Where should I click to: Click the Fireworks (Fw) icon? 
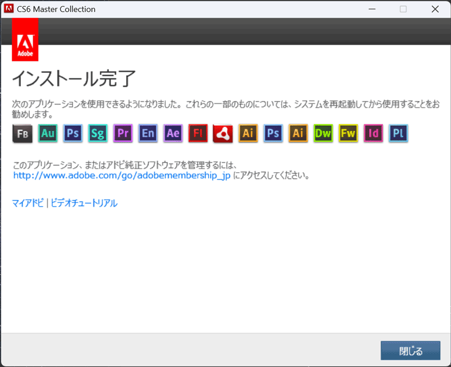(x=348, y=133)
